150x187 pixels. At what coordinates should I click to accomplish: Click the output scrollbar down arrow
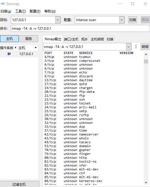click(x=146, y=183)
